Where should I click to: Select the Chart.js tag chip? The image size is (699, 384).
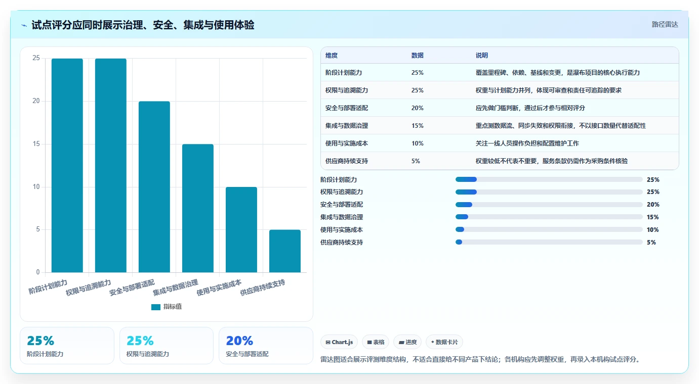tap(339, 342)
